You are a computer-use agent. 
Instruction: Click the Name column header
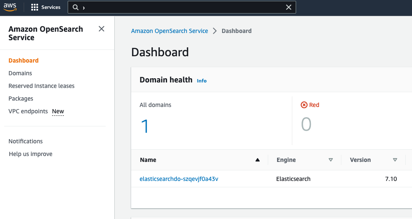click(x=148, y=160)
